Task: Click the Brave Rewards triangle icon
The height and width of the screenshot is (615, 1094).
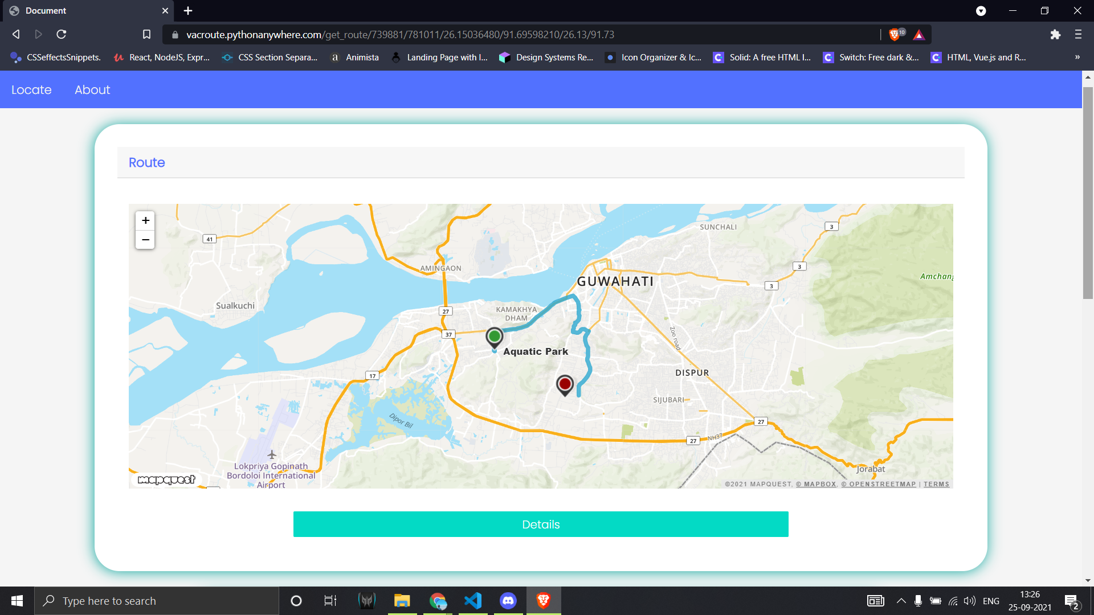Action: [x=919, y=35]
